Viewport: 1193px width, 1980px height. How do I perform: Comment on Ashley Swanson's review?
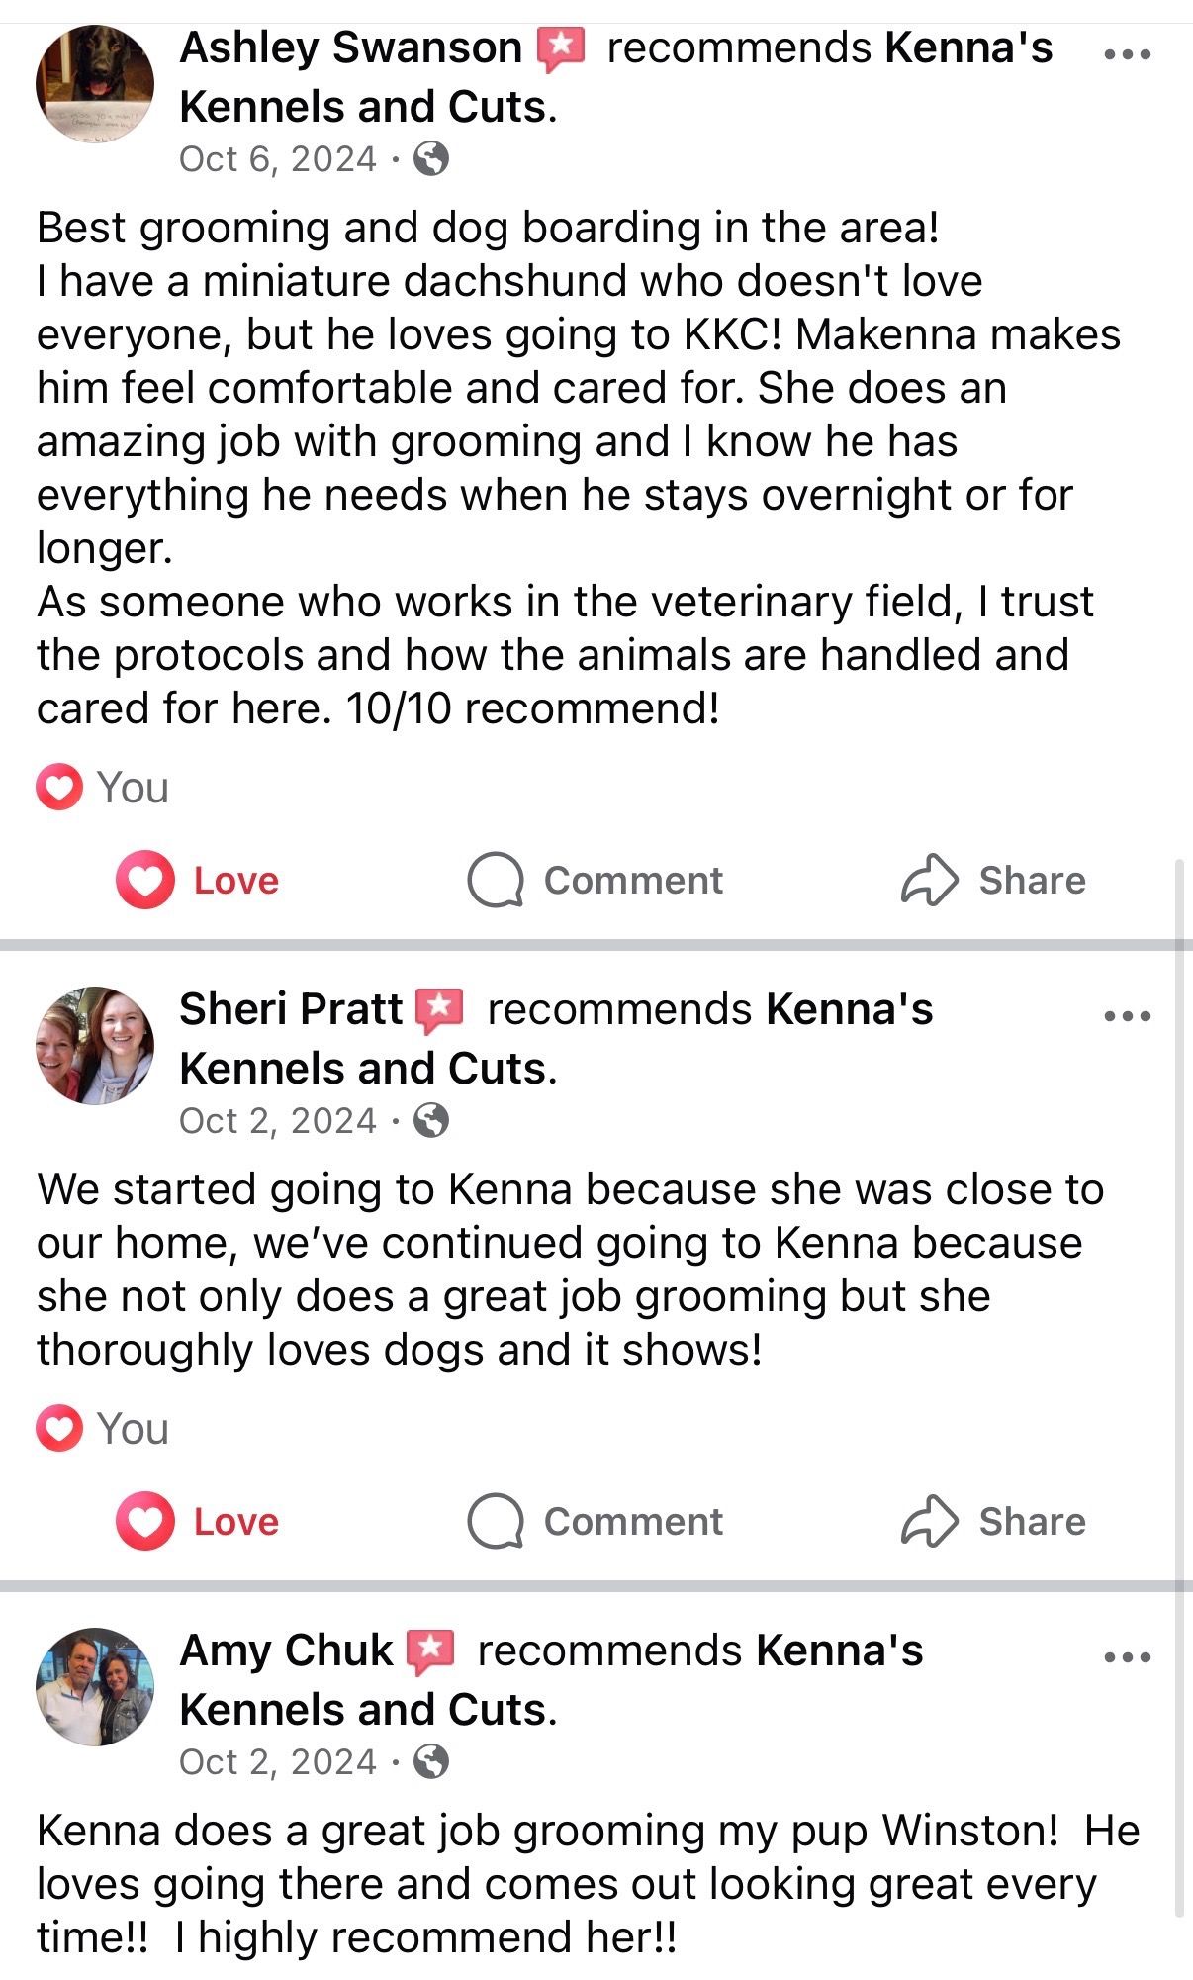[596, 880]
